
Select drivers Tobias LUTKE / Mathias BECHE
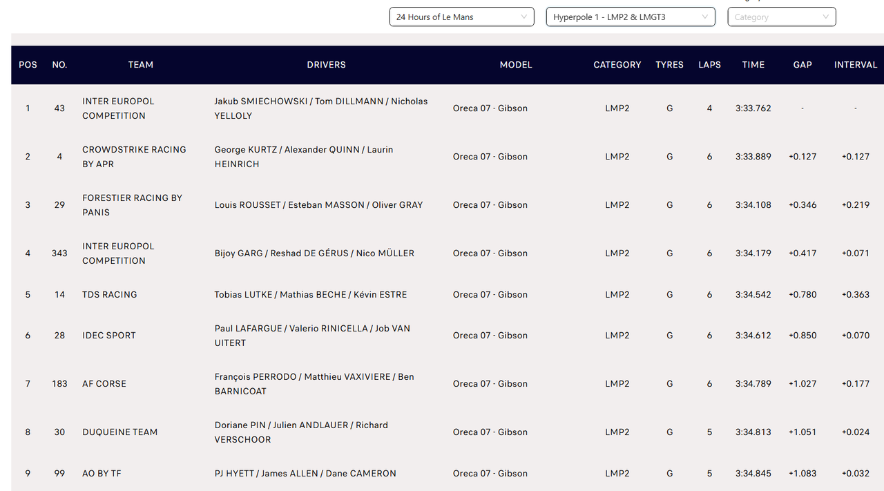click(x=280, y=295)
